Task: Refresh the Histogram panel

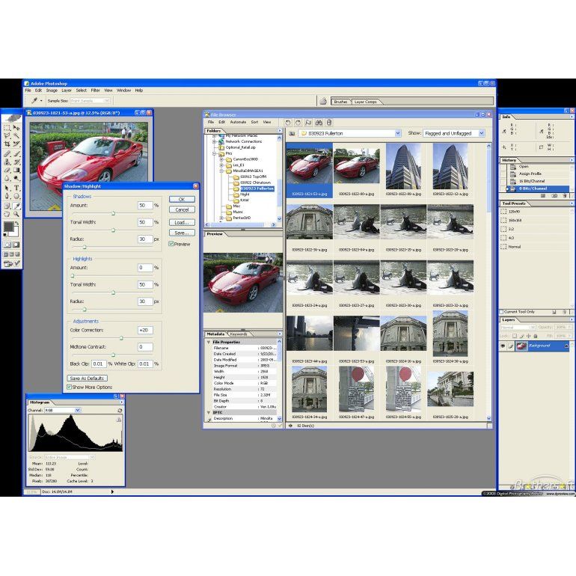Action: coord(120,411)
